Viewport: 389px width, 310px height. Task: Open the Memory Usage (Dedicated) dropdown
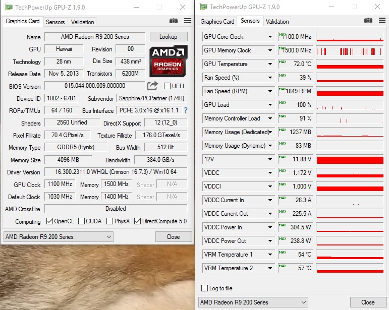(270, 132)
